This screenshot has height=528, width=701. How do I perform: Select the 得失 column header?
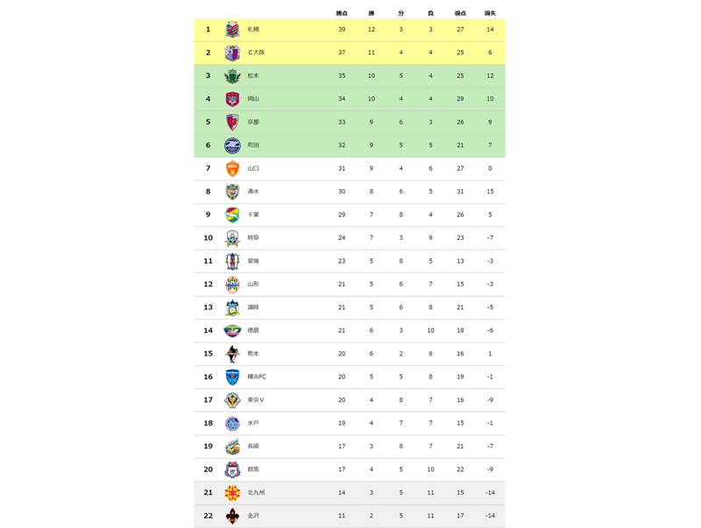click(x=490, y=13)
